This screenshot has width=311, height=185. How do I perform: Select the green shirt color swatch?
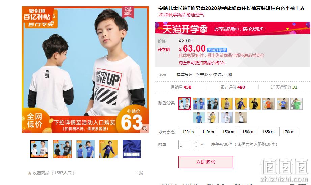(296, 104)
